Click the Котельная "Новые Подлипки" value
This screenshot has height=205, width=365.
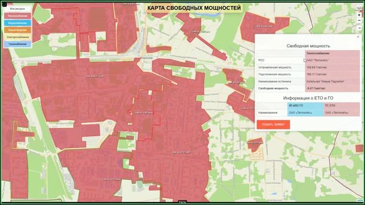coord(326,81)
